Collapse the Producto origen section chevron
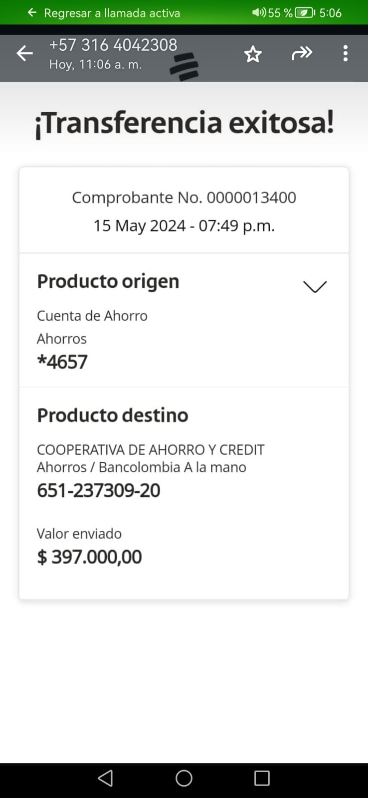The height and width of the screenshot is (798, 368). [x=315, y=286]
